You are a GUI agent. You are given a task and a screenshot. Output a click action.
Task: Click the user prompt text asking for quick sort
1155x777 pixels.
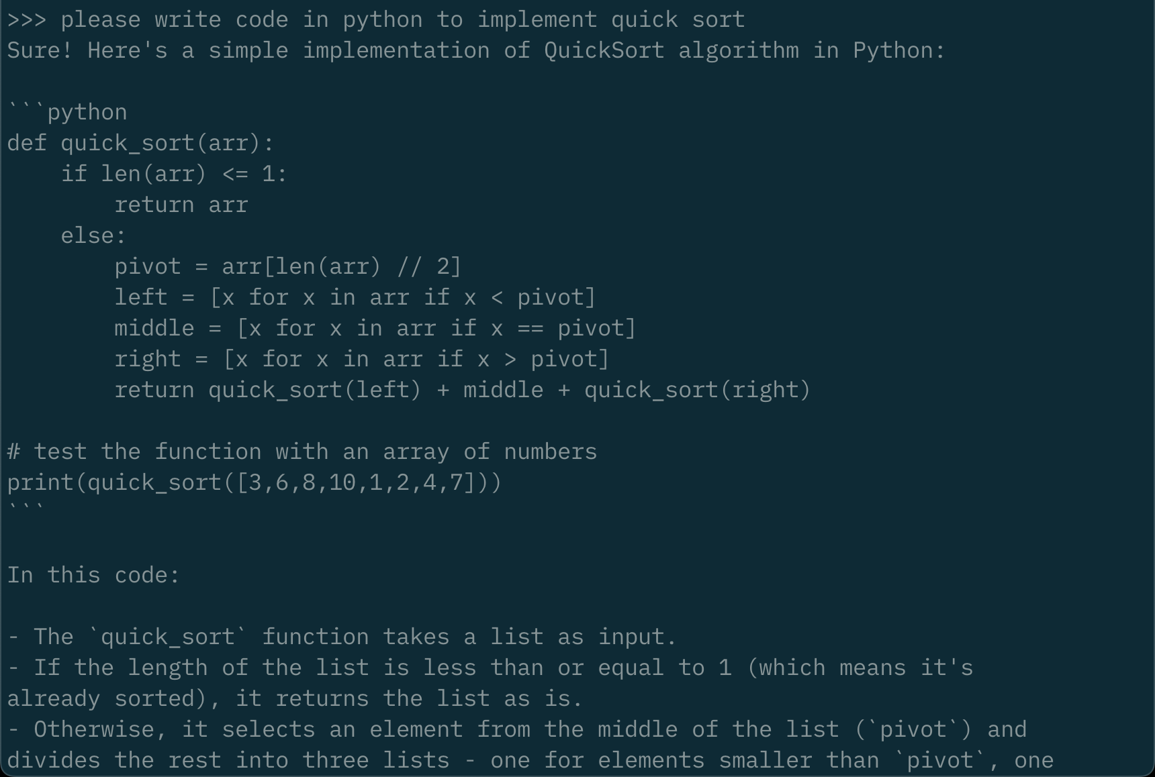pyautogui.click(x=403, y=19)
